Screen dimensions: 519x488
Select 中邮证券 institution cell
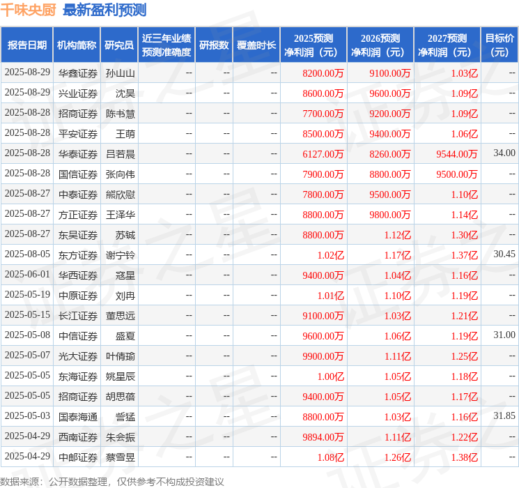coord(78,457)
